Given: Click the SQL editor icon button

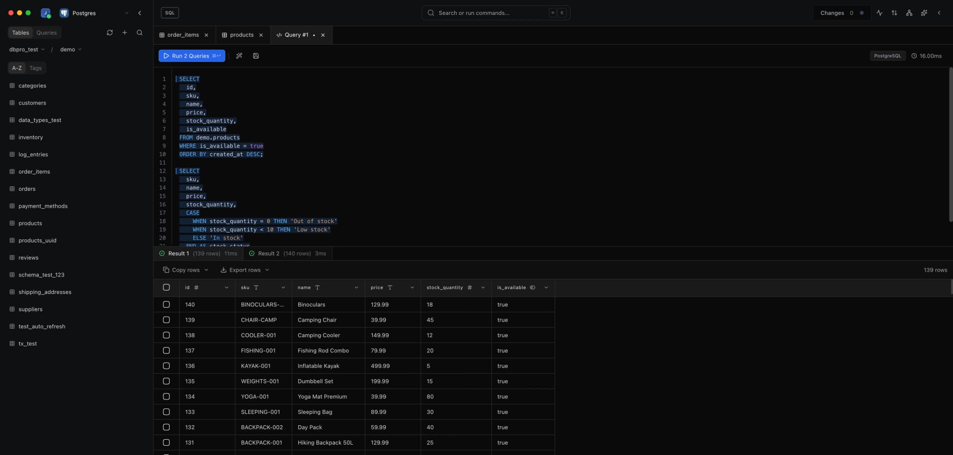Looking at the screenshot, I should (x=170, y=13).
